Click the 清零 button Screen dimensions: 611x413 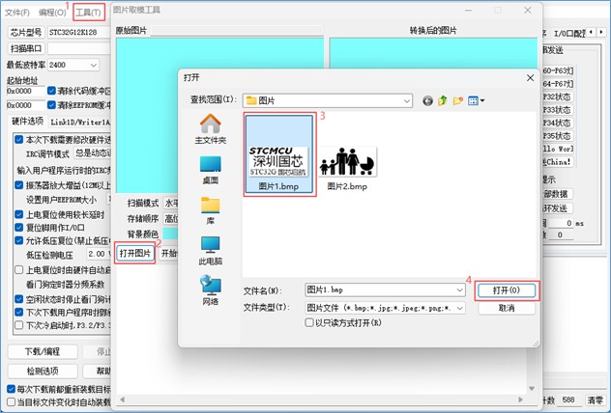tap(595, 399)
